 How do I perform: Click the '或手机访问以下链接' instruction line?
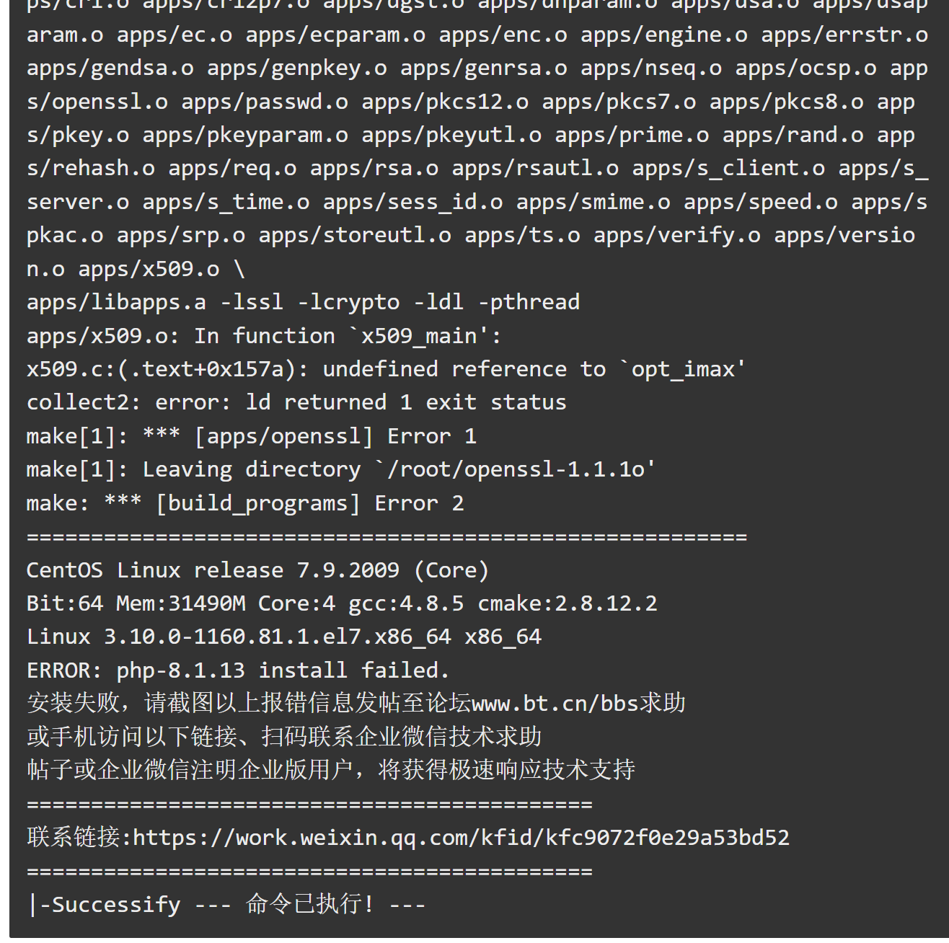[284, 737]
